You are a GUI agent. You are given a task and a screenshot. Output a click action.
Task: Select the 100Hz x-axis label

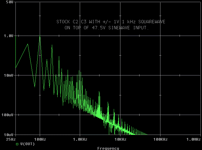coord(40,139)
